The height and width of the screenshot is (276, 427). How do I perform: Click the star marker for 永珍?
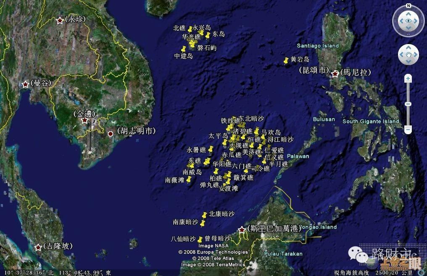60,21
